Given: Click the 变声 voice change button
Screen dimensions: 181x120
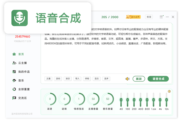Looking at the screenshot, I should pyautogui.click(x=106, y=79).
